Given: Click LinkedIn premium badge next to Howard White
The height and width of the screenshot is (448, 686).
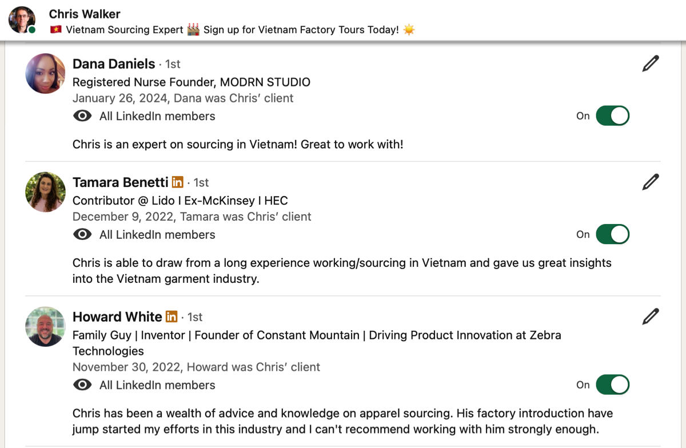Looking at the screenshot, I should pos(171,317).
